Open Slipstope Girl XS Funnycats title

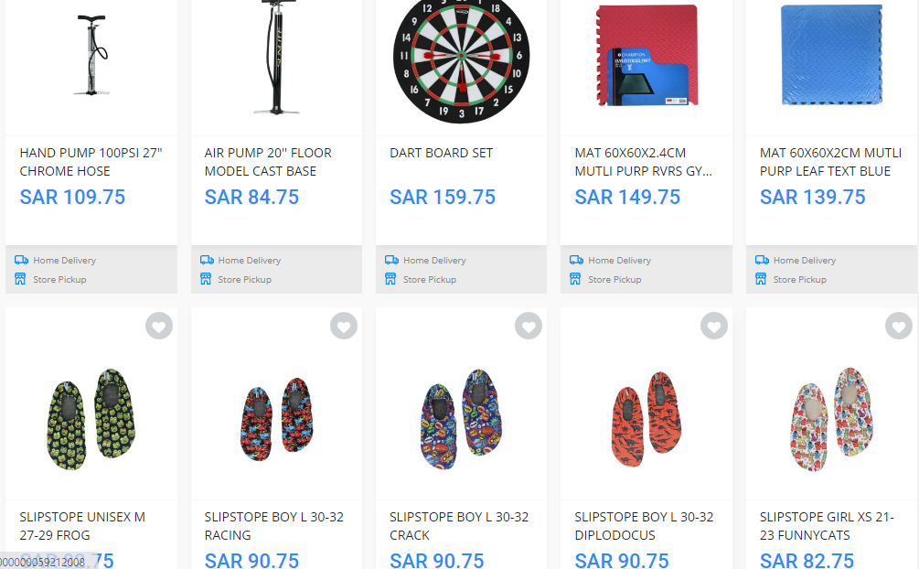pyautogui.click(x=827, y=526)
